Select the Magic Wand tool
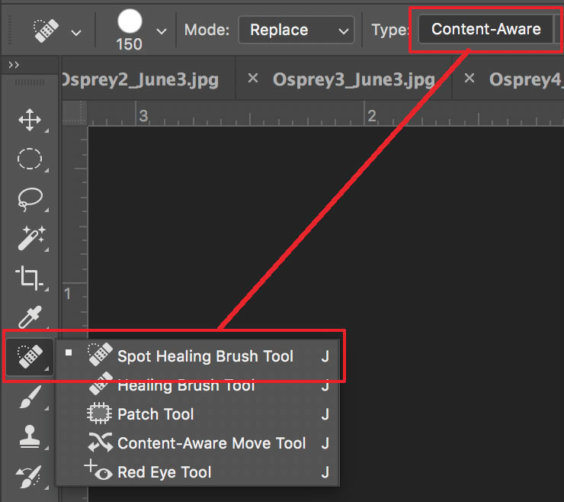Screen dimensions: 564x502 pyautogui.click(x=31, y=238)
